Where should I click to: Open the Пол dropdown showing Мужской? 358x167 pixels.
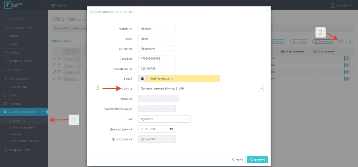click(164, 119)
